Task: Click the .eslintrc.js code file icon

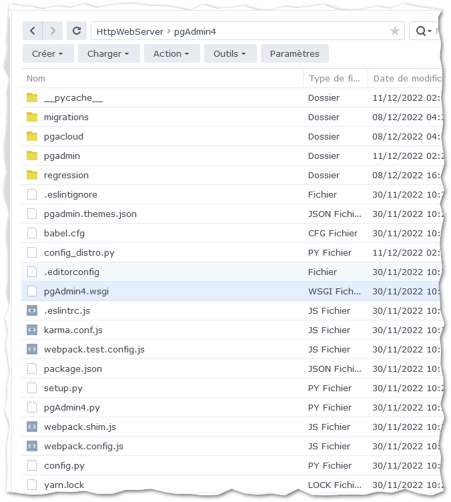Action: (x=32, y=310)
